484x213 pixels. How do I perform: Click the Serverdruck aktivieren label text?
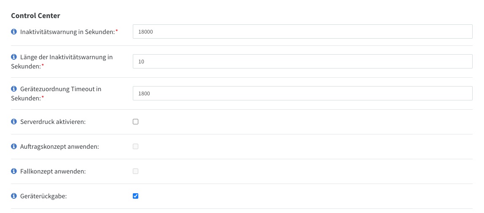[x=53, y=122]
